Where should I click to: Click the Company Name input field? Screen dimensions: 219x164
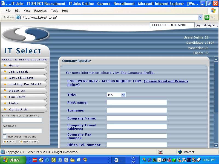pyautogui.click(x=137, y=118)
